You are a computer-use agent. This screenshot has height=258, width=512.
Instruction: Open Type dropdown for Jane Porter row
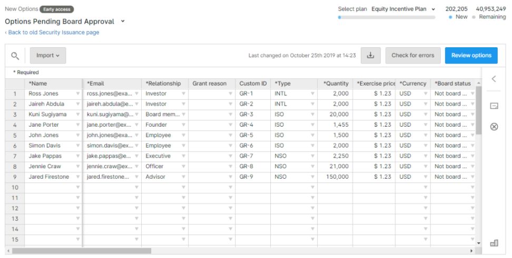(x=312, y=125)
